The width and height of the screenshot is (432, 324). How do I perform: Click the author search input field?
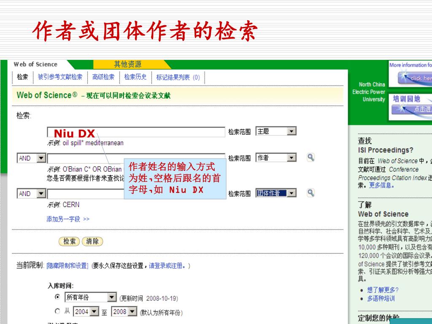pyautogui.click(x=136, y=158)
